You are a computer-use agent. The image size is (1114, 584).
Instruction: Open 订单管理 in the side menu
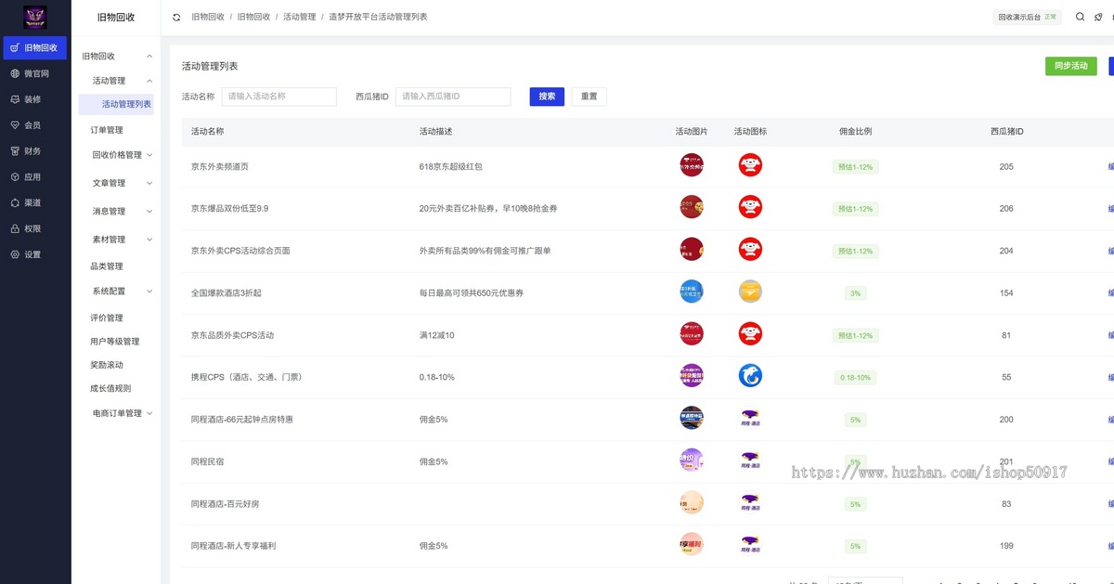coord(107,130)
